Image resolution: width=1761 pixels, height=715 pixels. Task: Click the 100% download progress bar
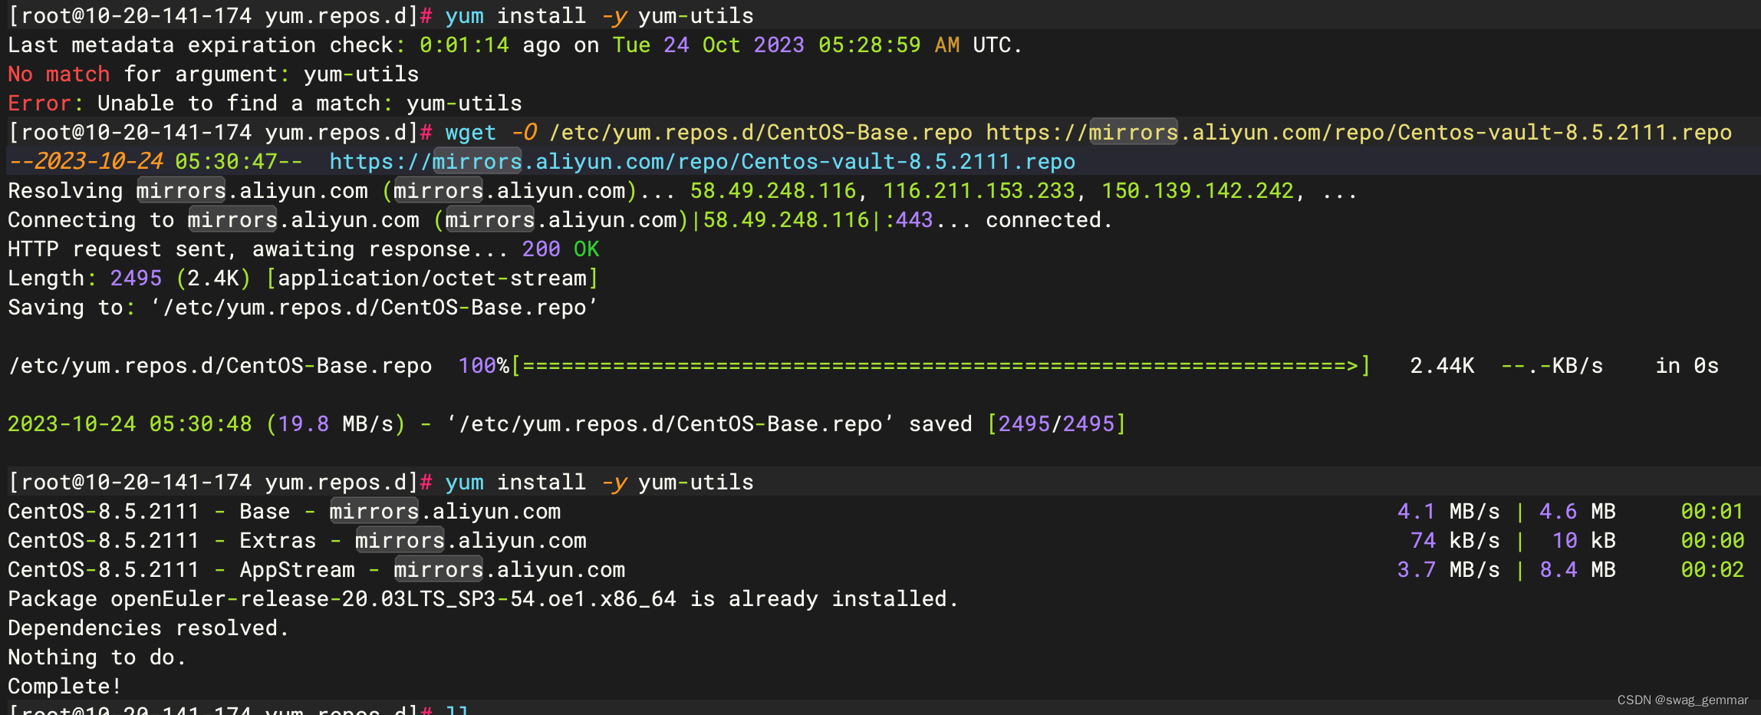(940, 365)
